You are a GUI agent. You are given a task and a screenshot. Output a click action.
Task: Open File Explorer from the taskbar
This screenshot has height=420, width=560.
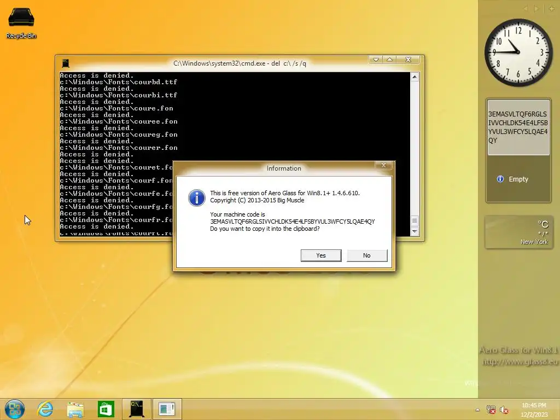(x=75, y=409)
